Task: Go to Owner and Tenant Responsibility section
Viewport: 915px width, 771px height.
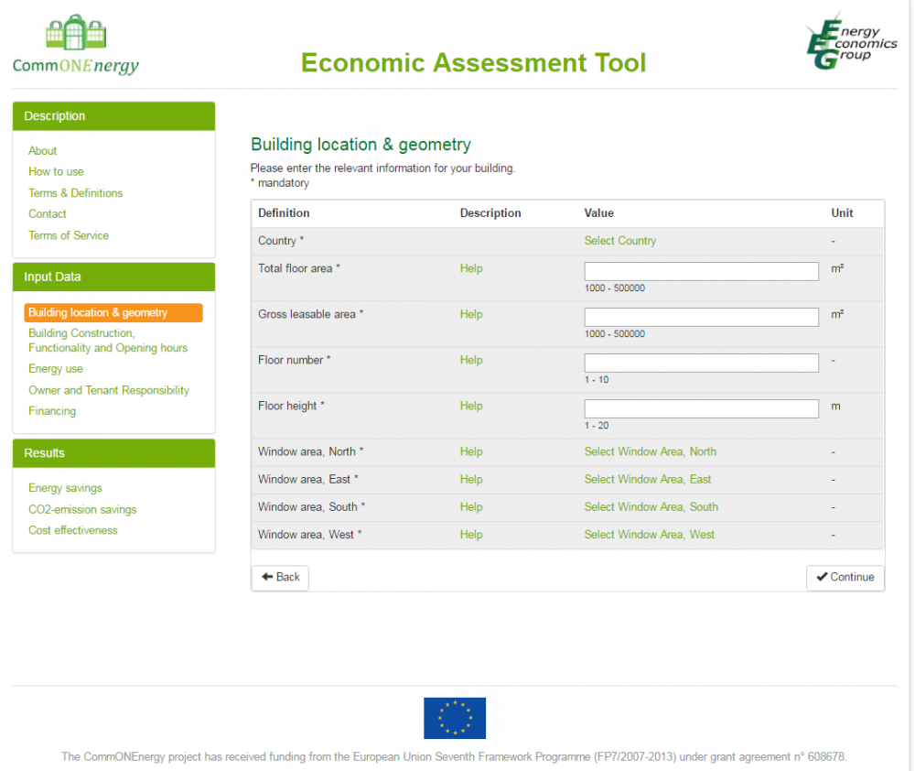Action: [109, 390]
